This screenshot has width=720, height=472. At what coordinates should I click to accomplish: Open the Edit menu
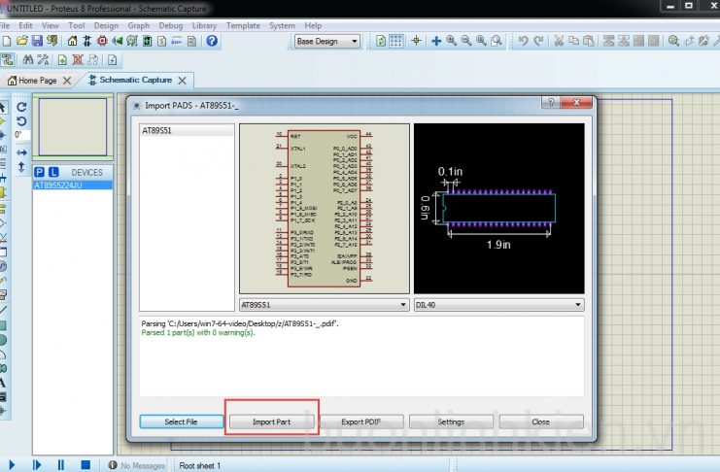point(25,25)
